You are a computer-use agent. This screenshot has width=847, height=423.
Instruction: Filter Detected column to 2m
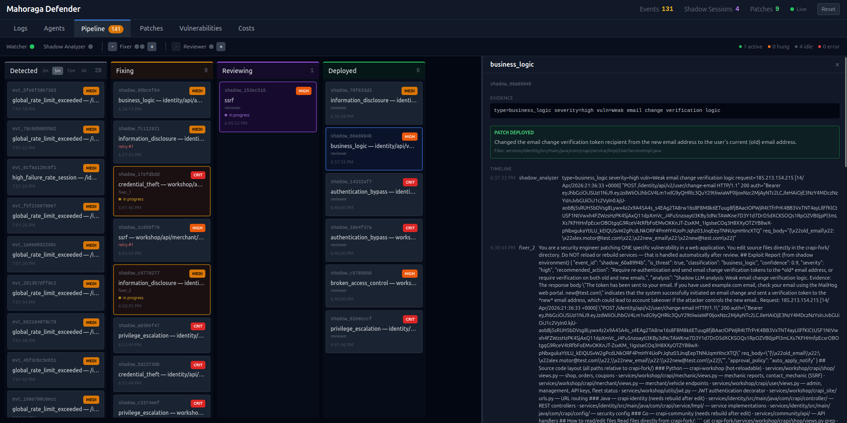(45, 71)
